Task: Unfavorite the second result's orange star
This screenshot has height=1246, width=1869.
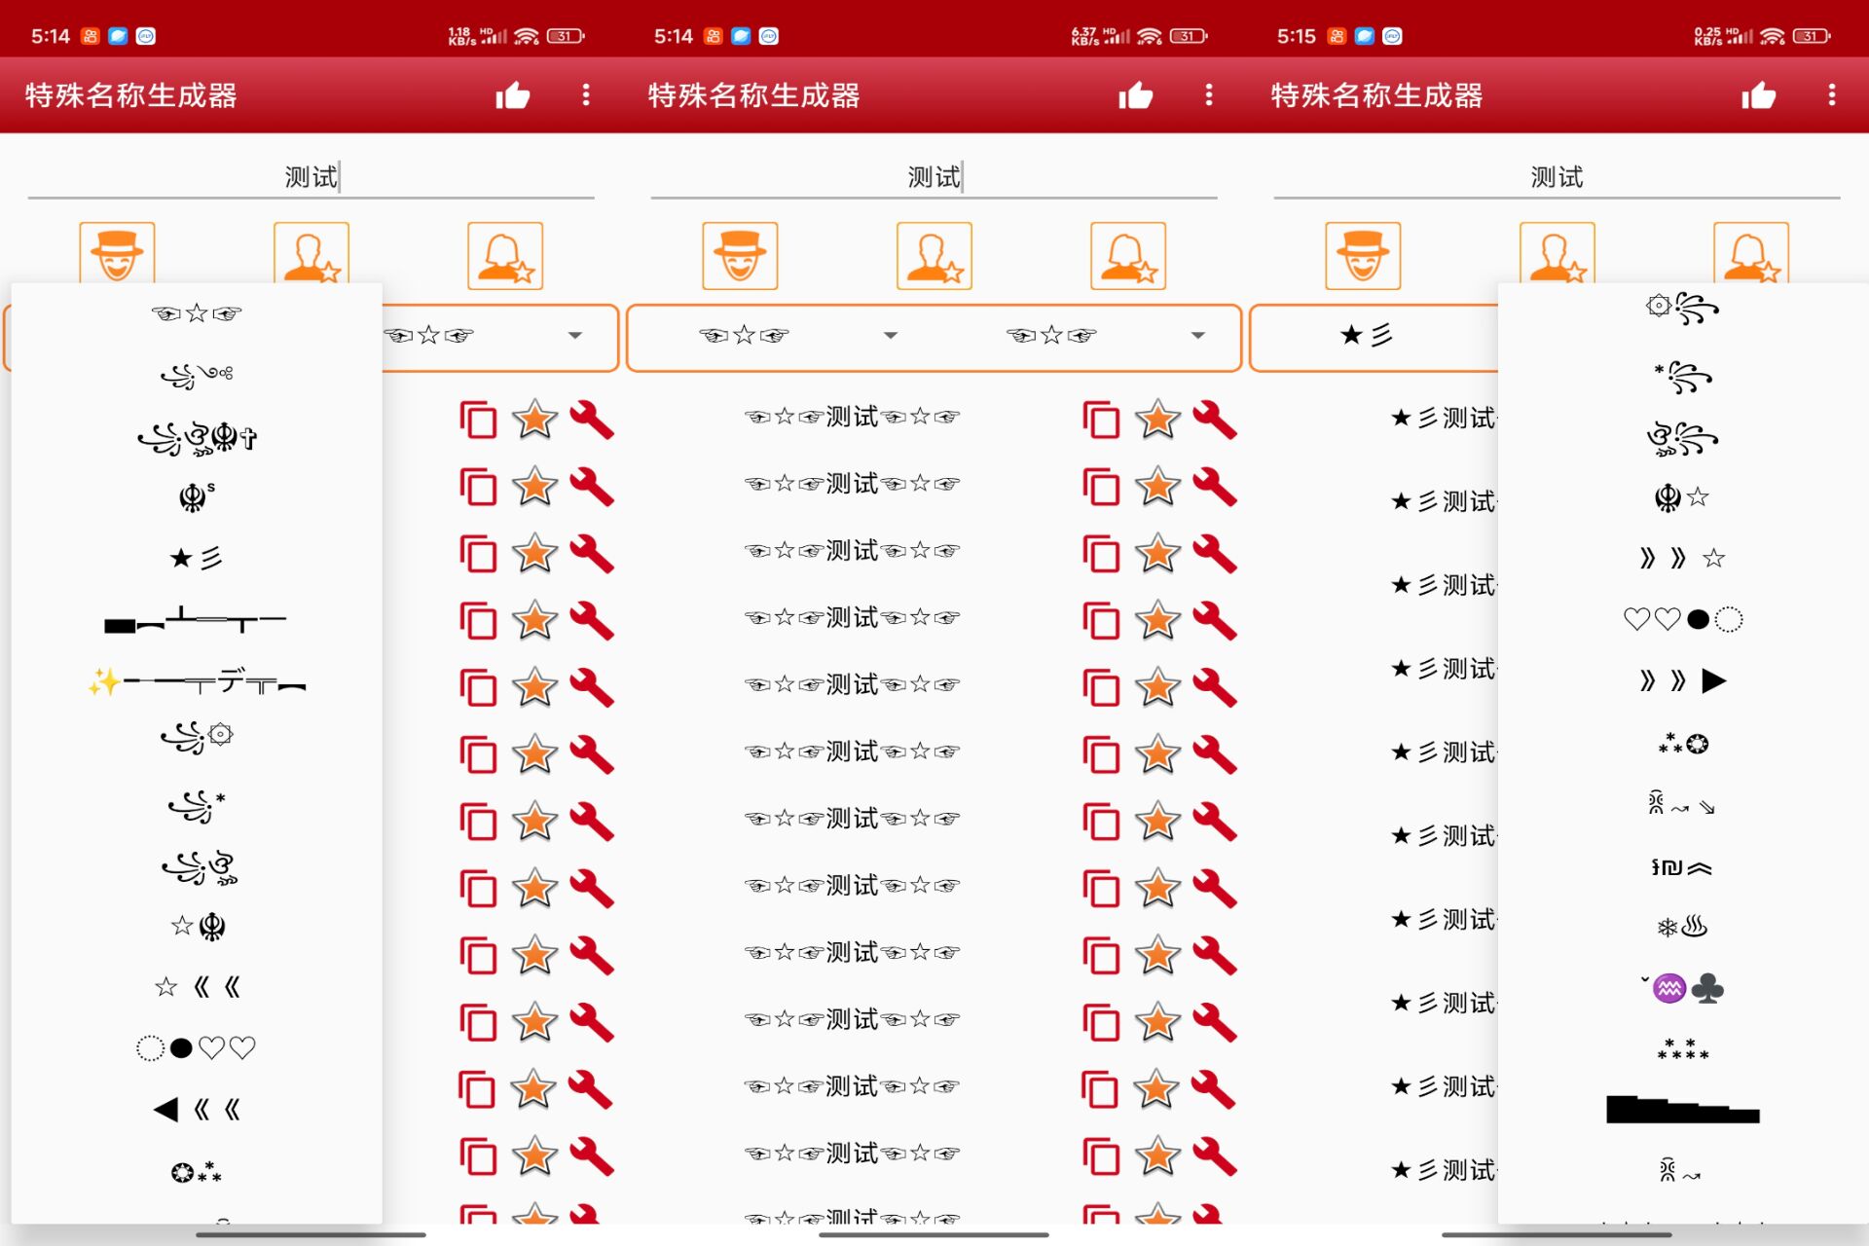Action: click(x=534, y=486)
